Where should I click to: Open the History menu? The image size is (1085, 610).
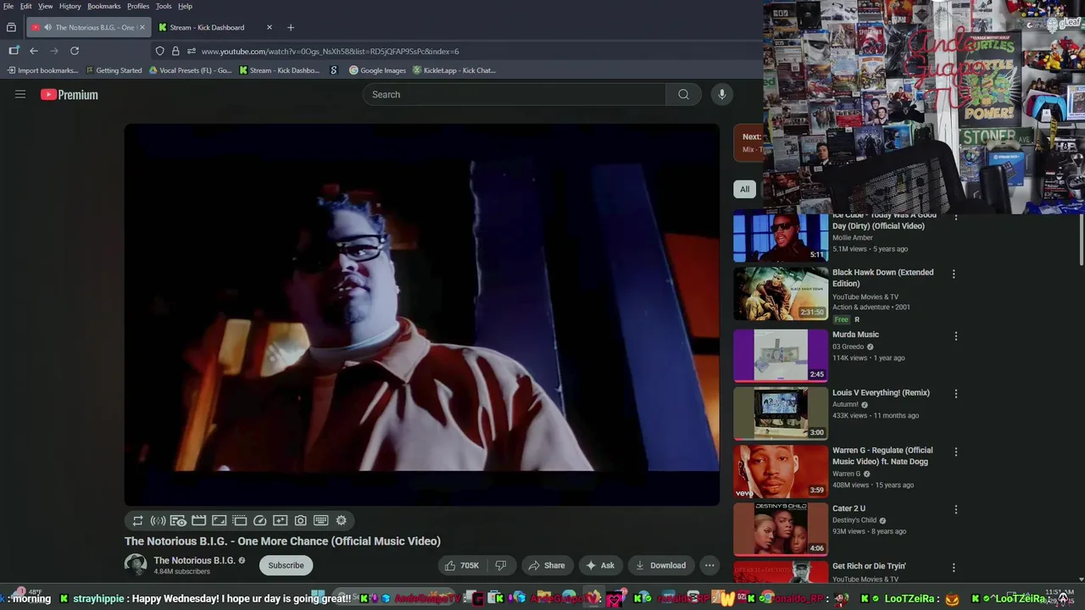pyautogui.click(x=70, y=6)
